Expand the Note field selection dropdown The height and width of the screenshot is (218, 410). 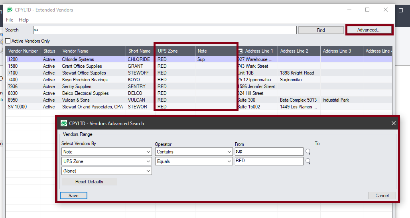pos(148,152)
